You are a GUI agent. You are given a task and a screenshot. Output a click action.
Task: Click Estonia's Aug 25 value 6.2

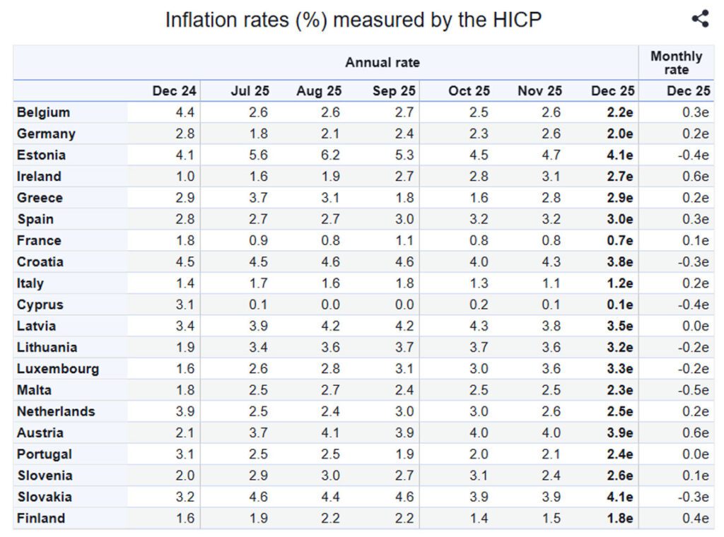coord(329,155)
